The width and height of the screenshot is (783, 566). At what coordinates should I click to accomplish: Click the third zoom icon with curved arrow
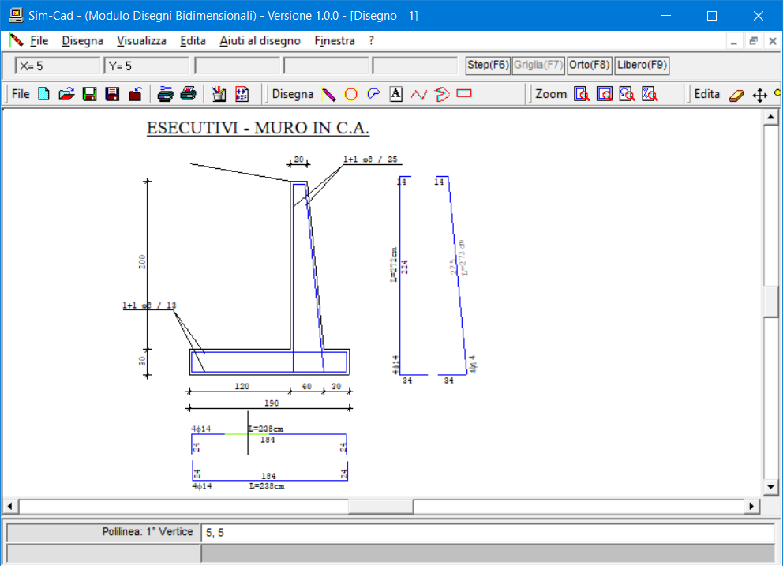(628, 94)
